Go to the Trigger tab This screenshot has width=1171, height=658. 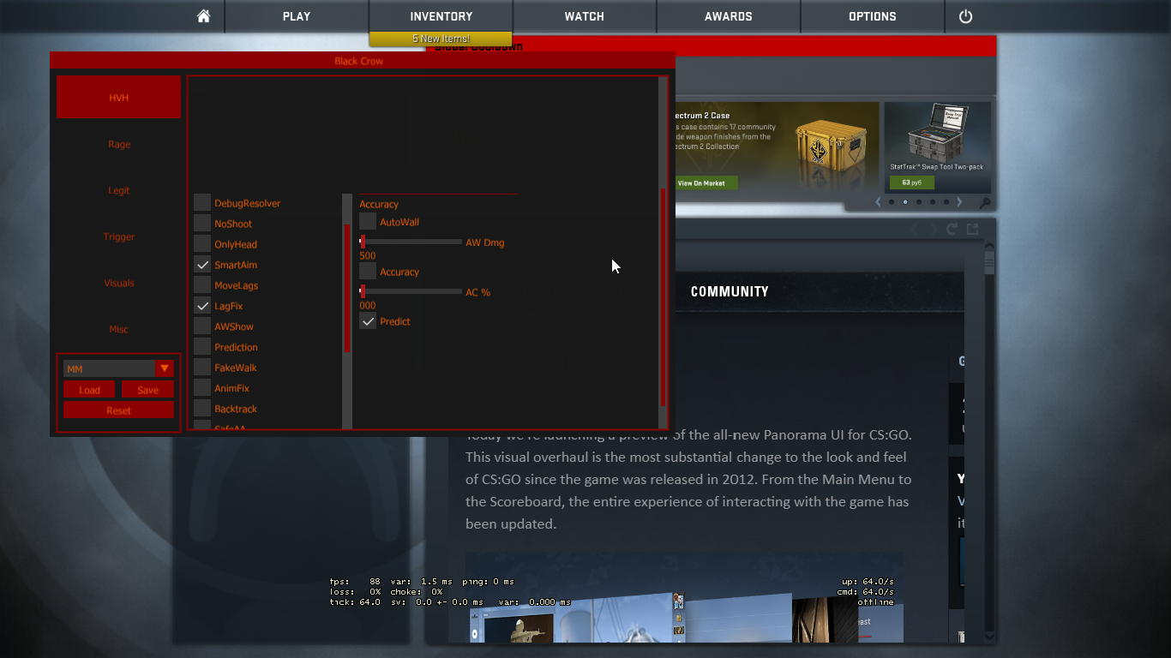pos(119,236)
